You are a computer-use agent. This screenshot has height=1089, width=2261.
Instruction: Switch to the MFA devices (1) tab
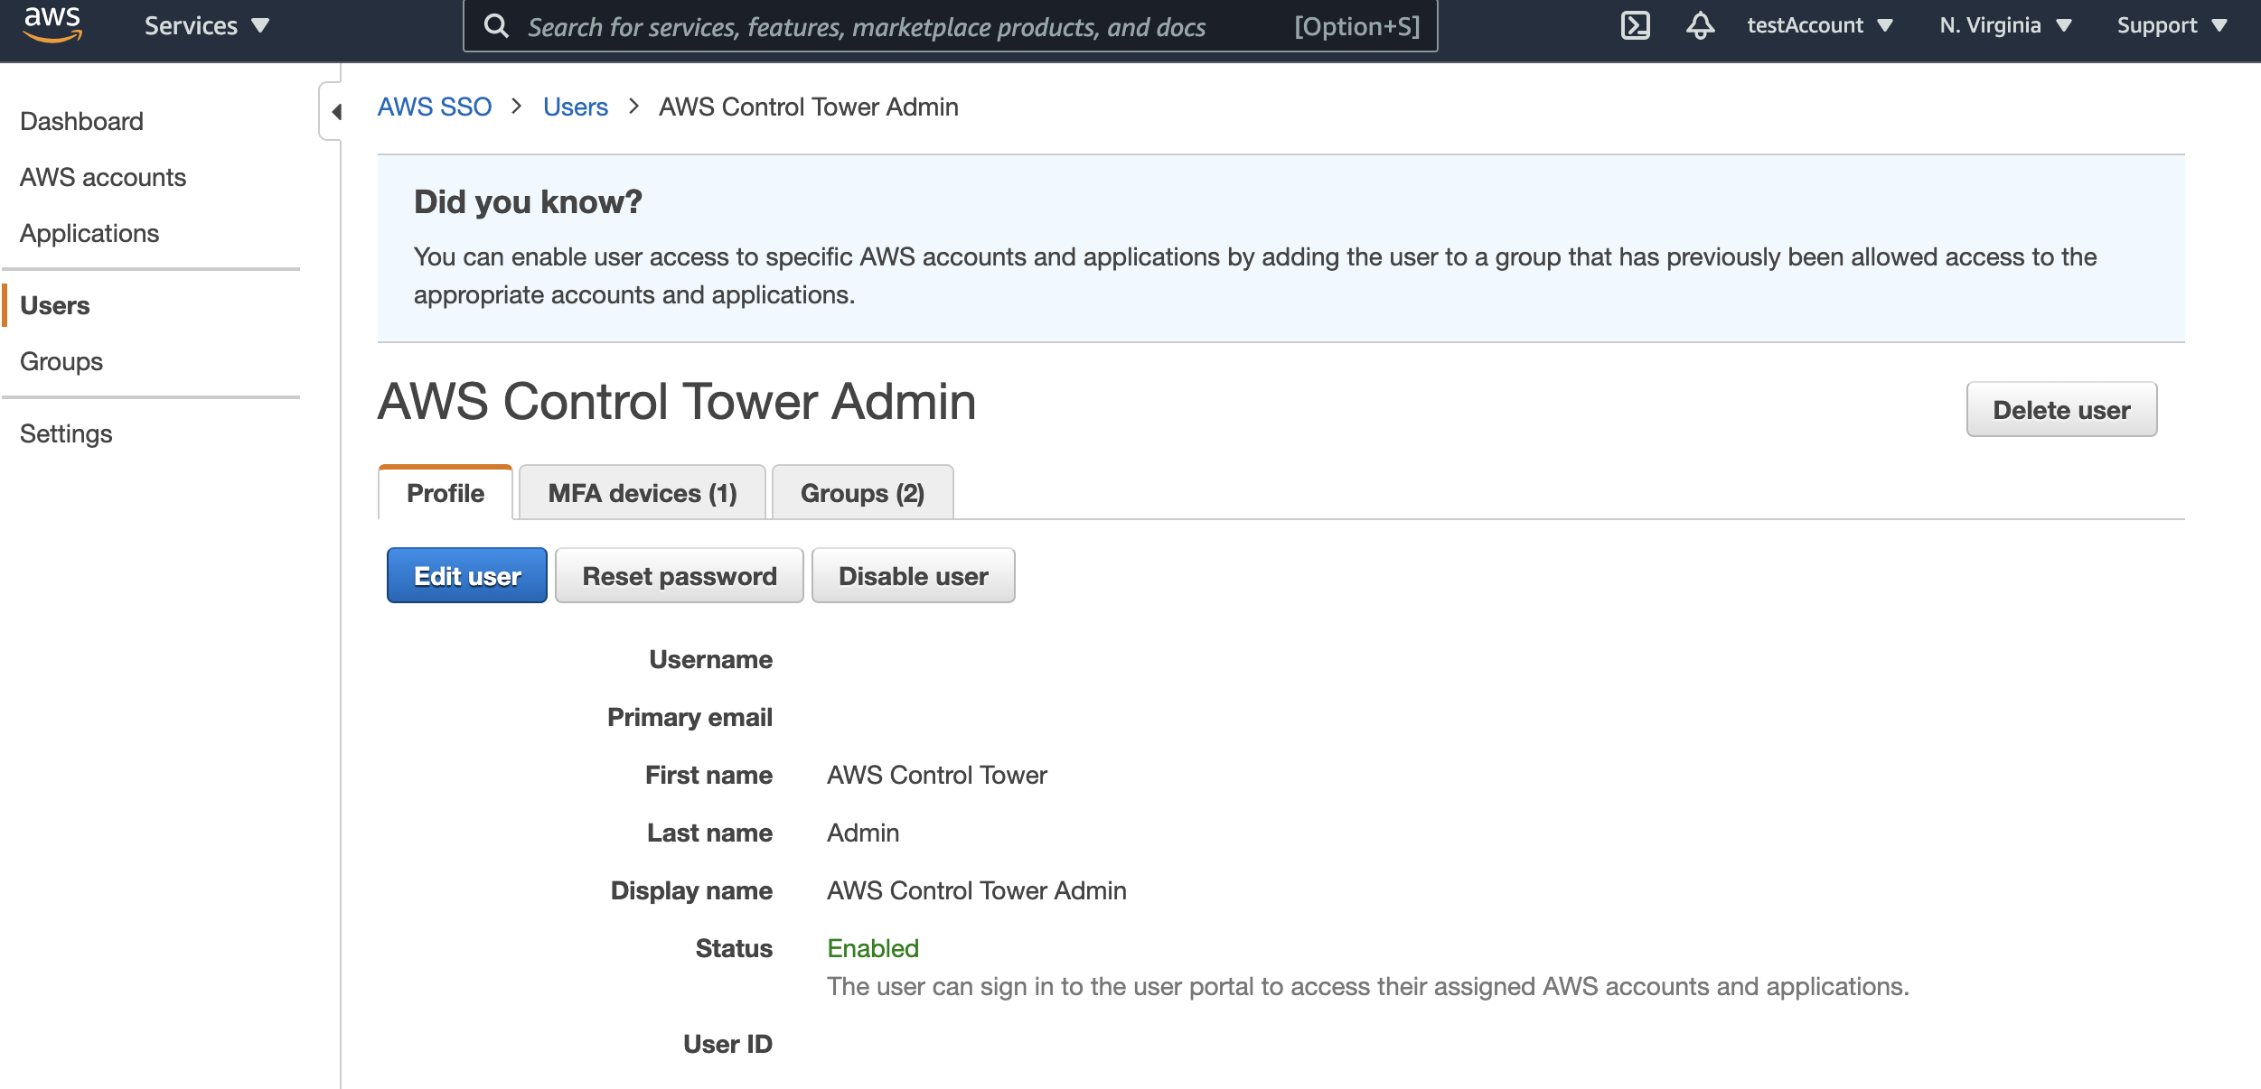coord(643,493)
